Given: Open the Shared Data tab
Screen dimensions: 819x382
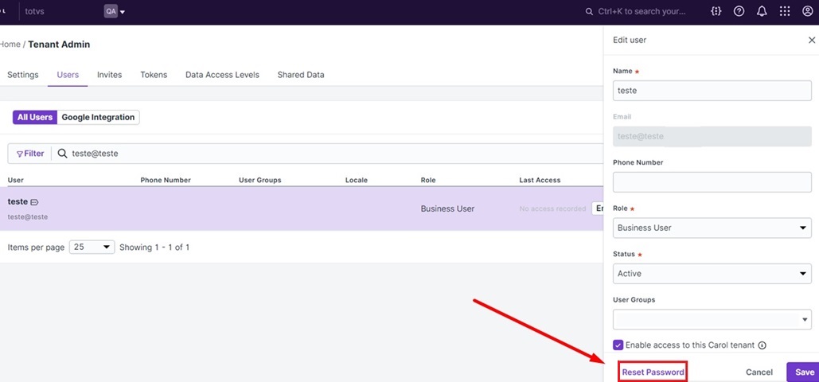Looking at the screenshot, I should click(301, 75).
